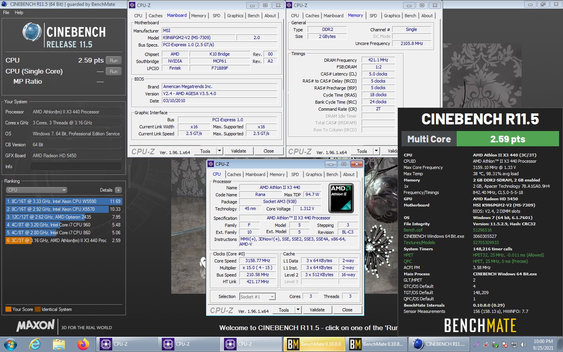This screenshot has width=563, height=352.
Task: Open the SPD tab in the Mainboard window
Action: [217, 16]
